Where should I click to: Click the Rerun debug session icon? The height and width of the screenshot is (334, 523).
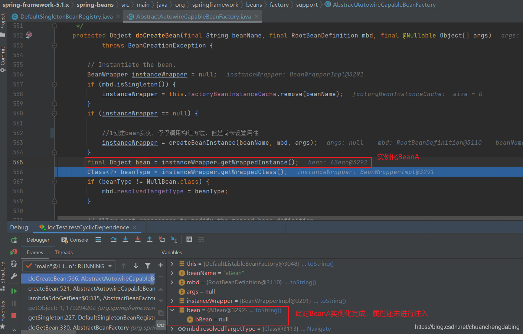(14, 240)
